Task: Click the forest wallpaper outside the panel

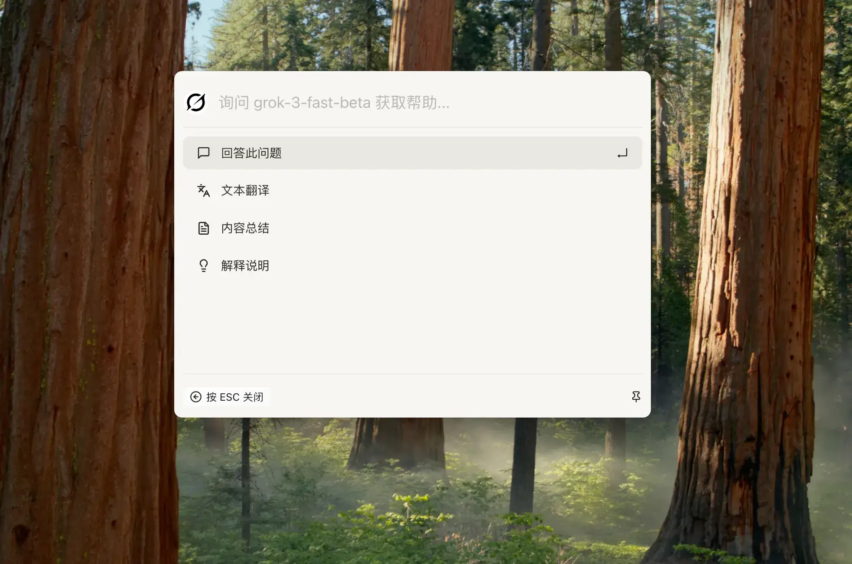Action: coord(87,282)
